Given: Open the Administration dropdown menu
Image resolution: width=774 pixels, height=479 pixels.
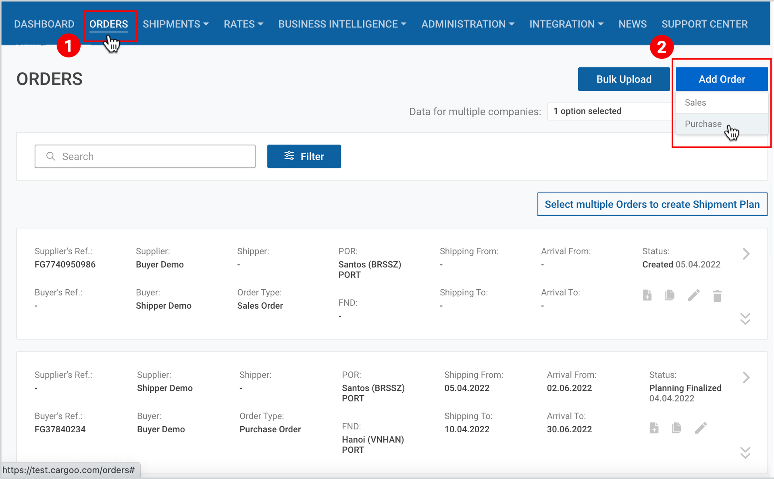Looking at the screenshot, I should click(x=468, y=24).
